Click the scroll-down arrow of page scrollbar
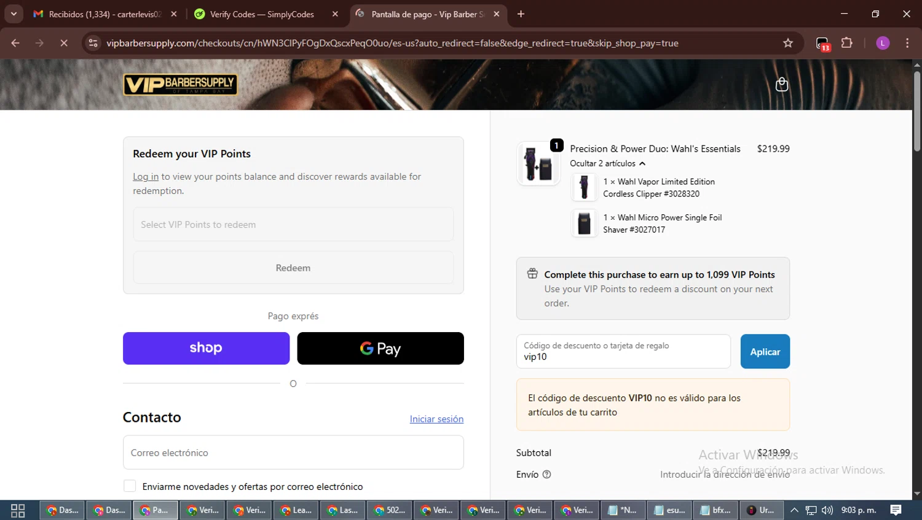This screenshot has width=922, height=520. 916,494
